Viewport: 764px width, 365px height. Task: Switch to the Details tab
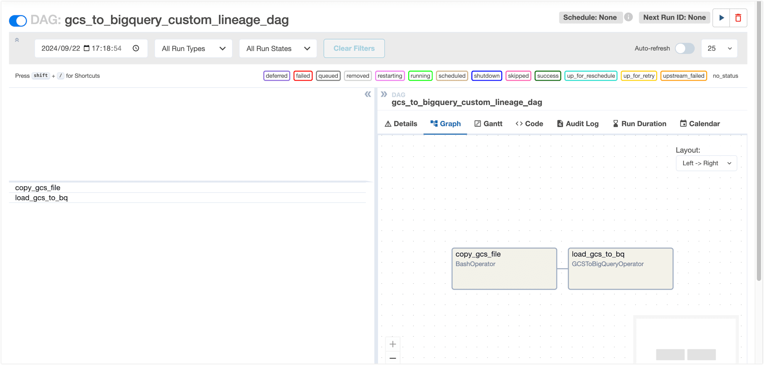(401, 123)
